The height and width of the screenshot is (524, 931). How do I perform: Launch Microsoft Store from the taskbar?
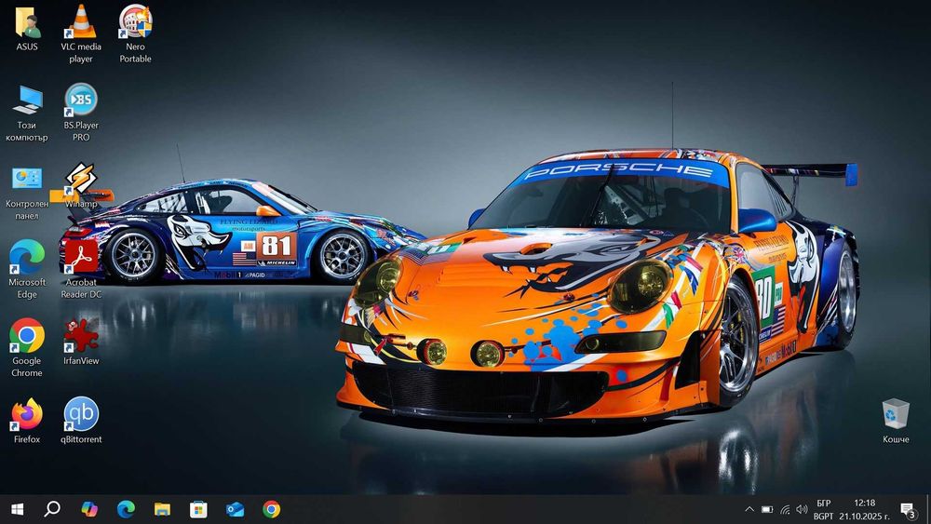click(198, 509)
